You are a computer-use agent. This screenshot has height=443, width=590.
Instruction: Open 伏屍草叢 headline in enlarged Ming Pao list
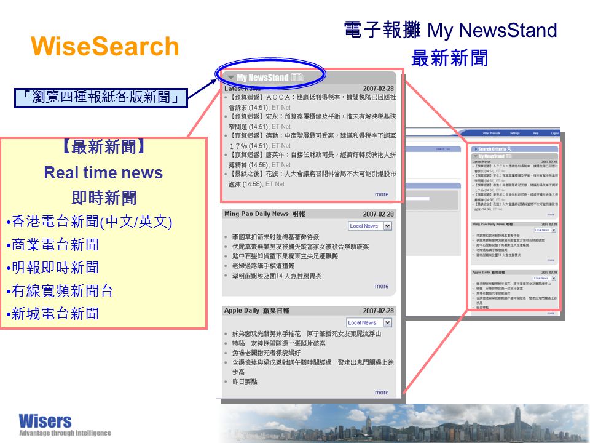coord(301,247)
